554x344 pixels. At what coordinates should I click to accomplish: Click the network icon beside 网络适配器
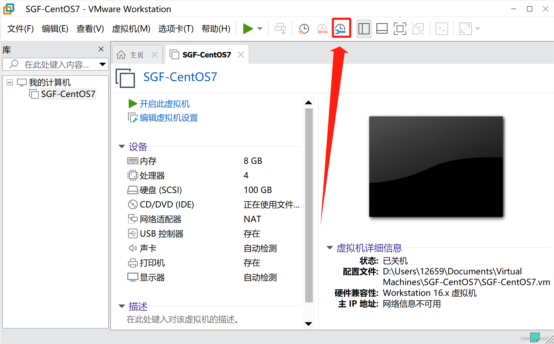133,219
